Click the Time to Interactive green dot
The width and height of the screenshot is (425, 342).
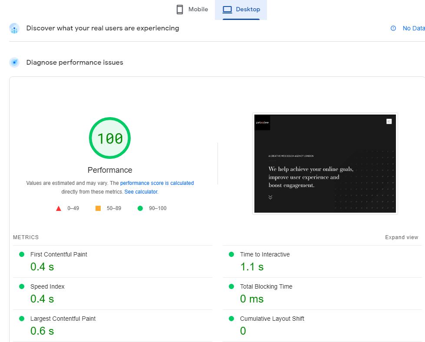[231, 254]
